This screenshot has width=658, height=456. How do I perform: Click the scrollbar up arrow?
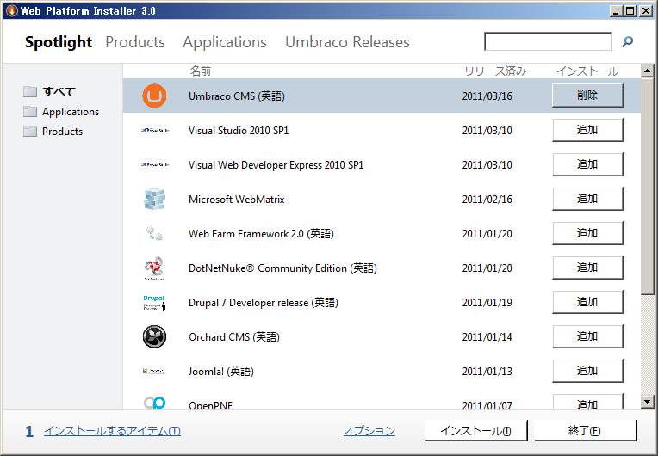647,71
